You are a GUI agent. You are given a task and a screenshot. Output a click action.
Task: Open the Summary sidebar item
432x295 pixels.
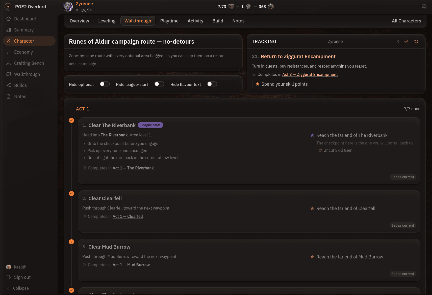coord(29,30)
